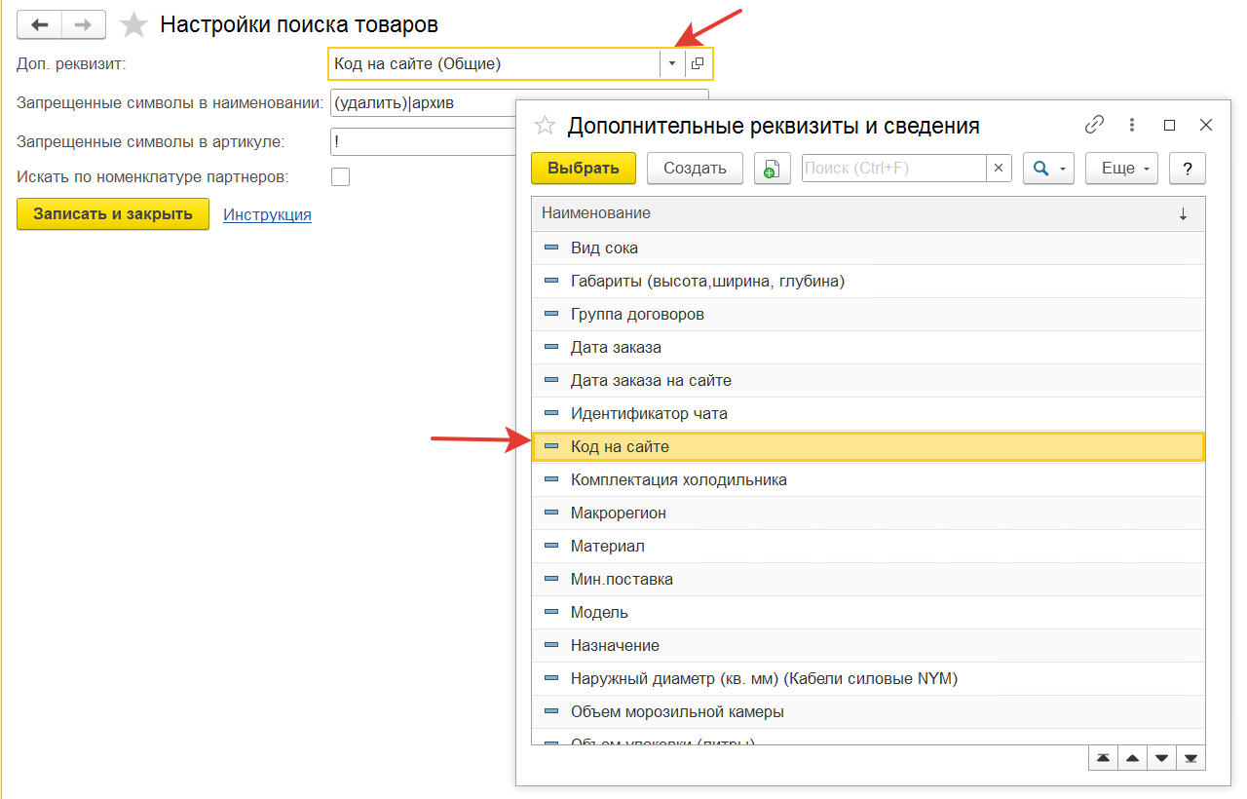This screenshot has width=1247, height=799.
Task: Select the Идентификатор чата row
Action: coord(868,413)
